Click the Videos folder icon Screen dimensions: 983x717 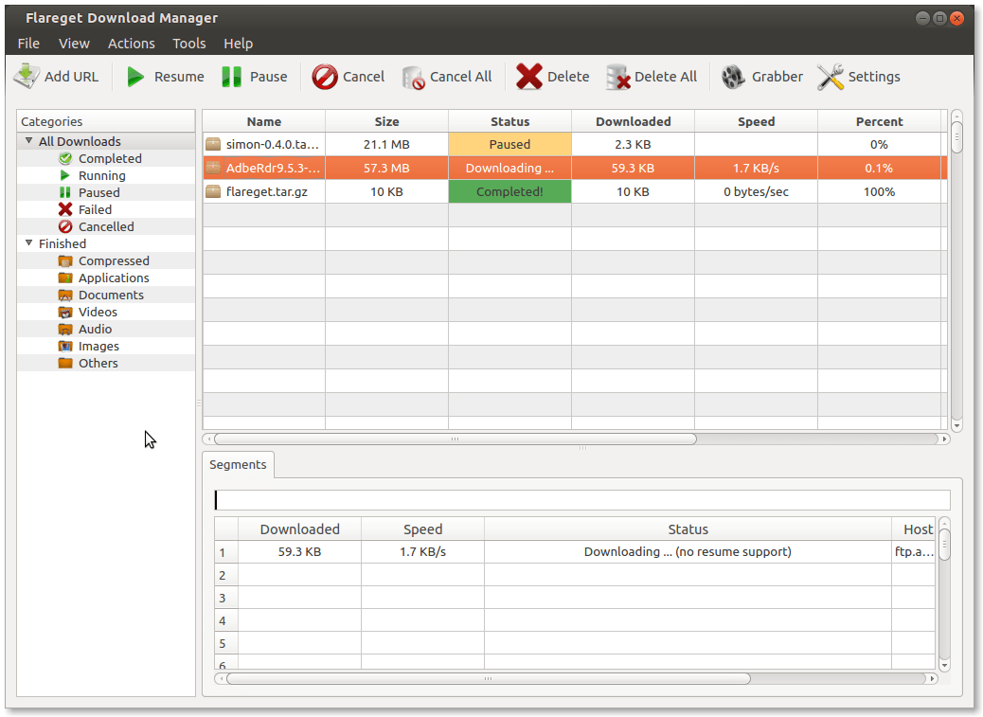coord(65,312)
